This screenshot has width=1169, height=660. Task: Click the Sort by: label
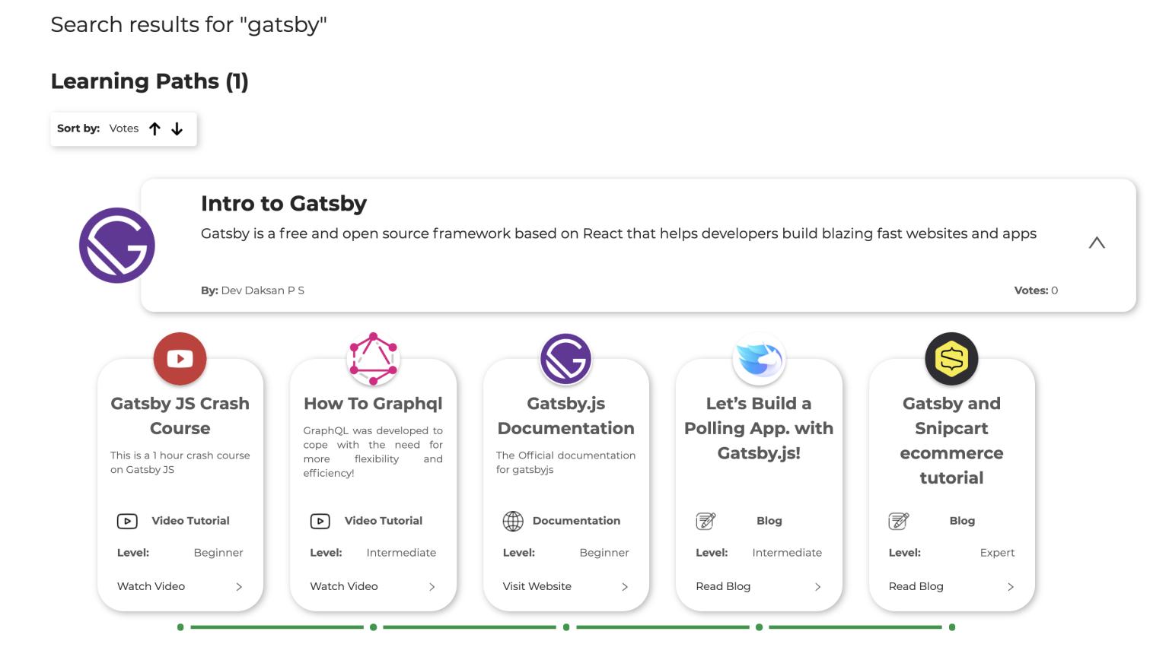pyautogui.click(x=78, y=129)
